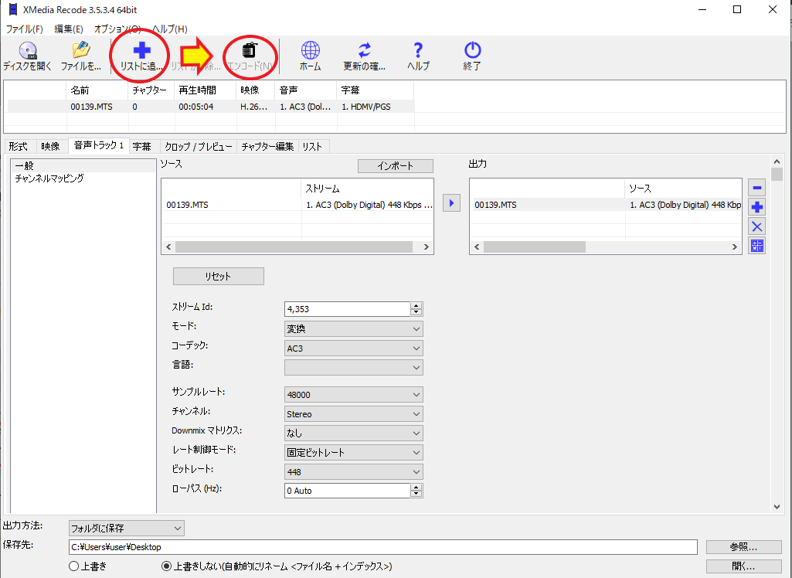
Task: Select 一般 in left settings list
Action: (x=83, y=165)
